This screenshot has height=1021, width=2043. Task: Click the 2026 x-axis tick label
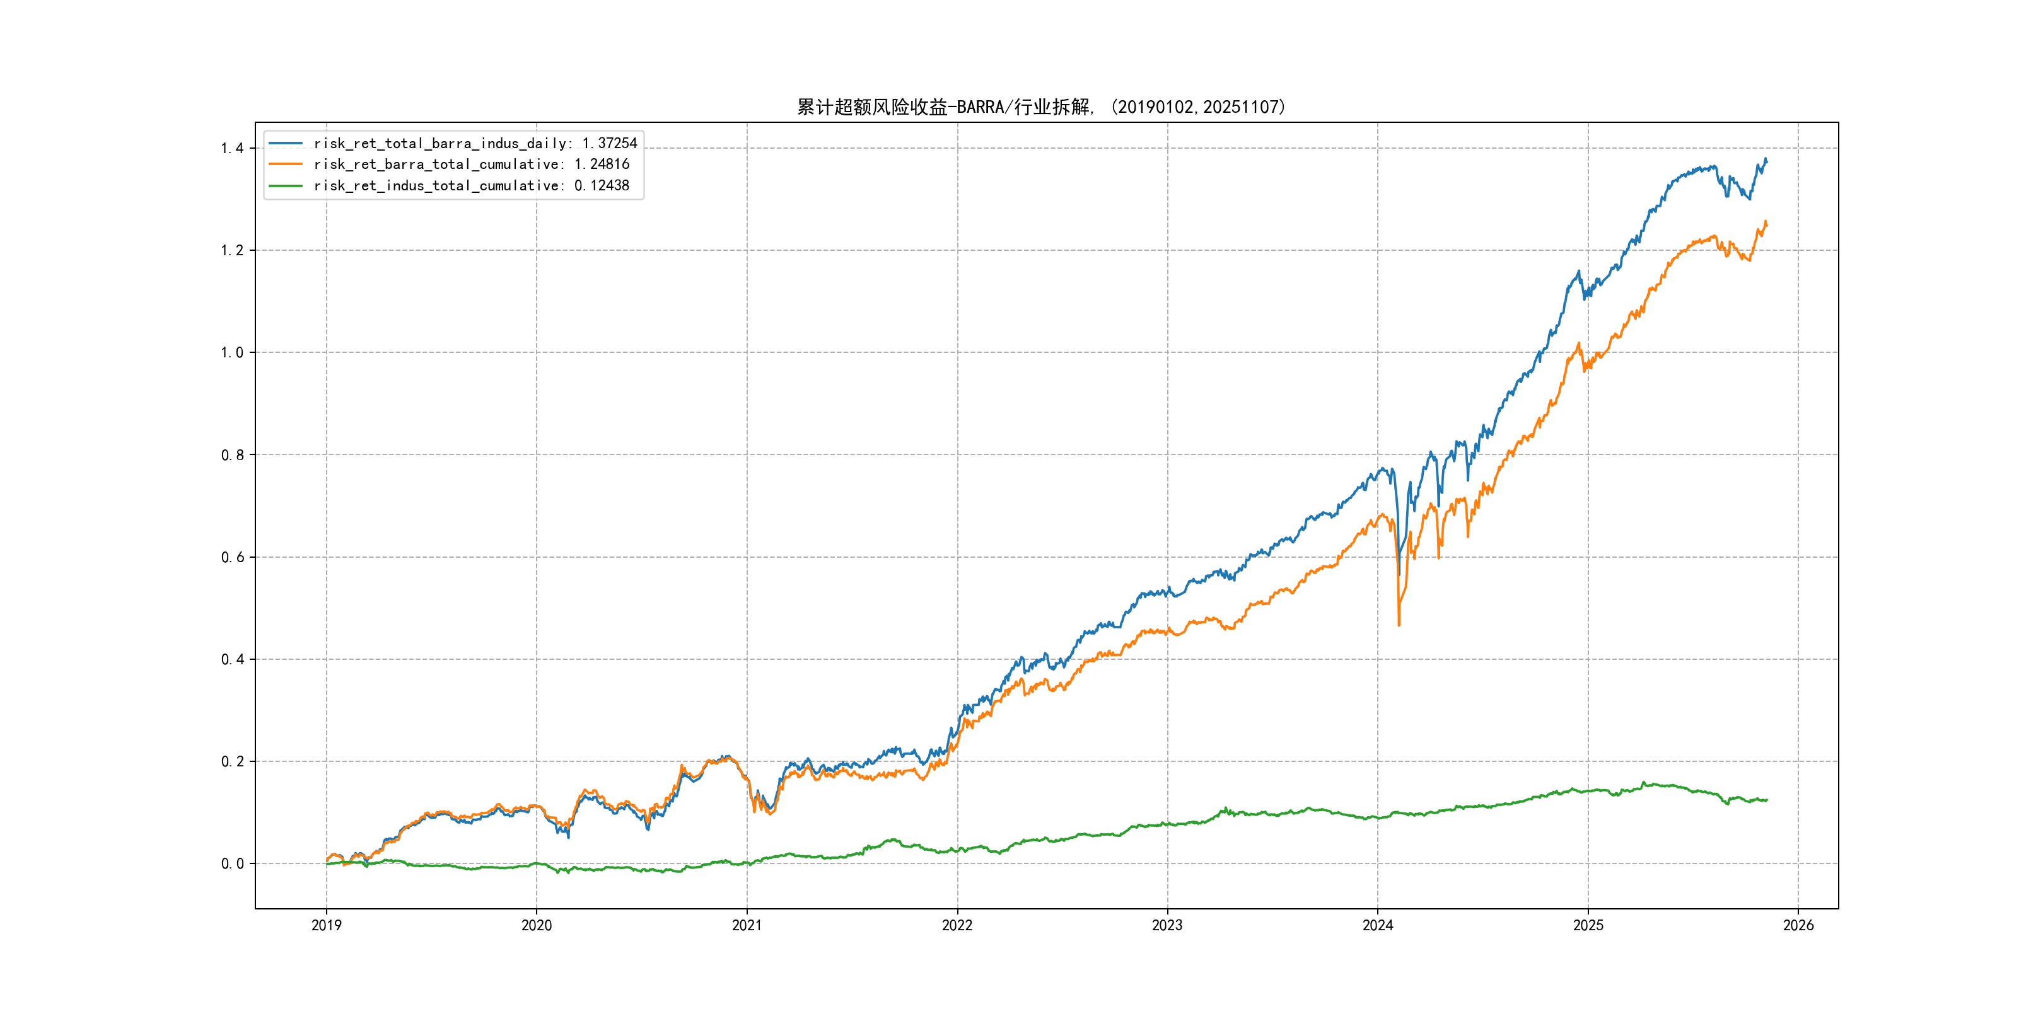point(1798,925)
